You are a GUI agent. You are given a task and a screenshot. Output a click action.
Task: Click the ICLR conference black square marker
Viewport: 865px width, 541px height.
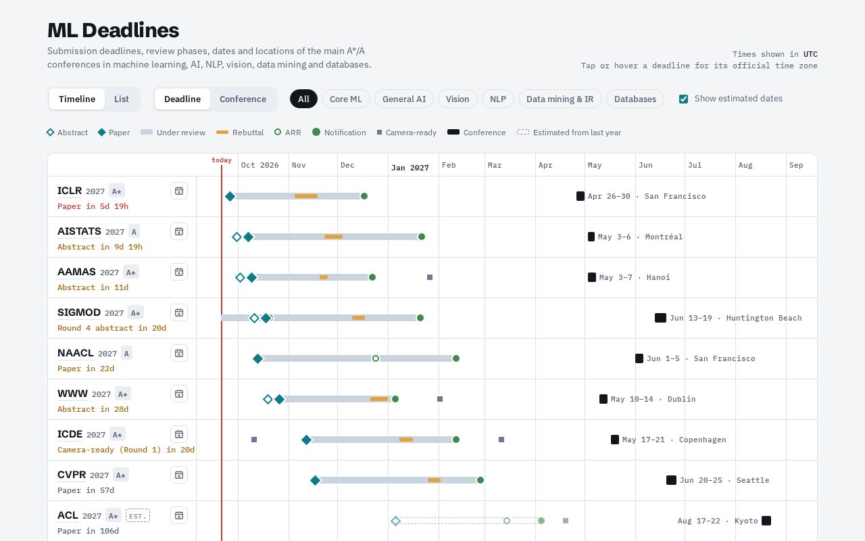tap(580, 196)
